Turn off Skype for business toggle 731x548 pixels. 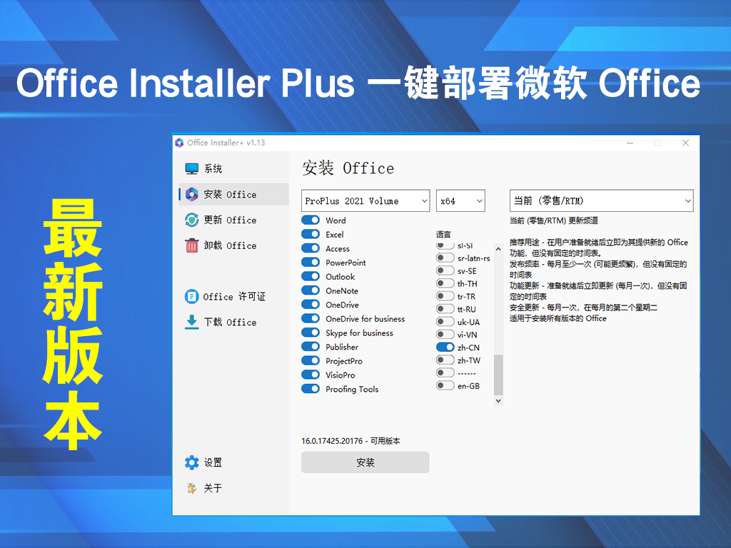coord(311,333)
